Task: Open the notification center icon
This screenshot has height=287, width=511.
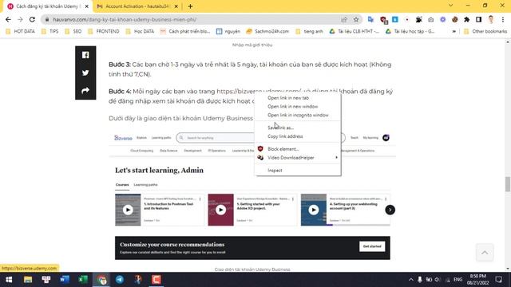Action: 498,280
